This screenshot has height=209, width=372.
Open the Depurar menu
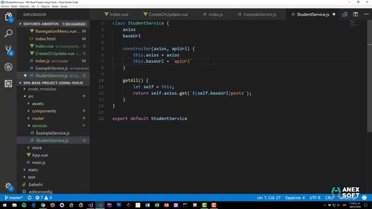(x=45, y=6)
